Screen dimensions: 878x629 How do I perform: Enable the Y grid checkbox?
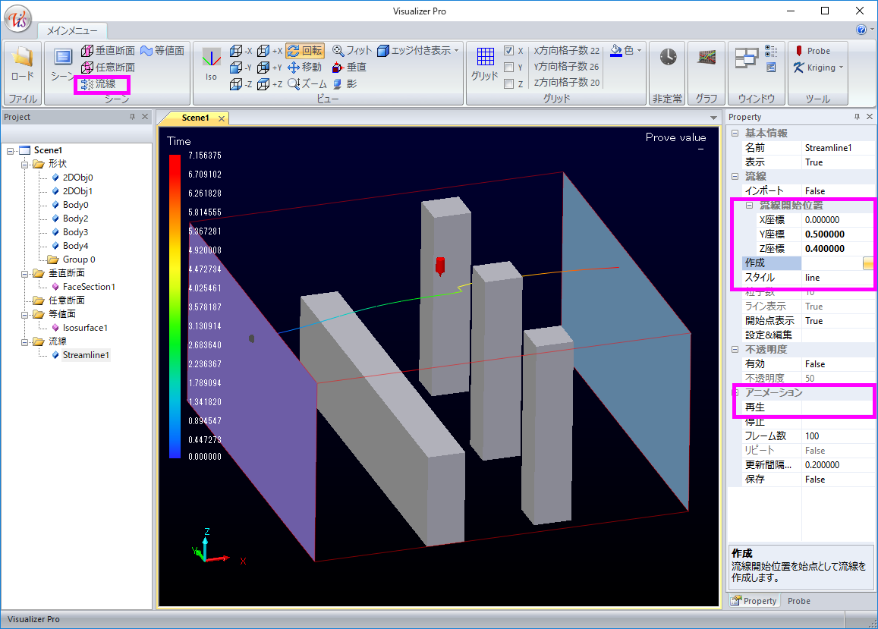[x=509, y=68]
